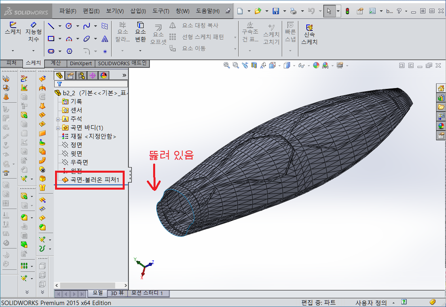446x307 pixels.
Task: Click the 스케치 (Sketch) tool button
Action: (13, 28)
